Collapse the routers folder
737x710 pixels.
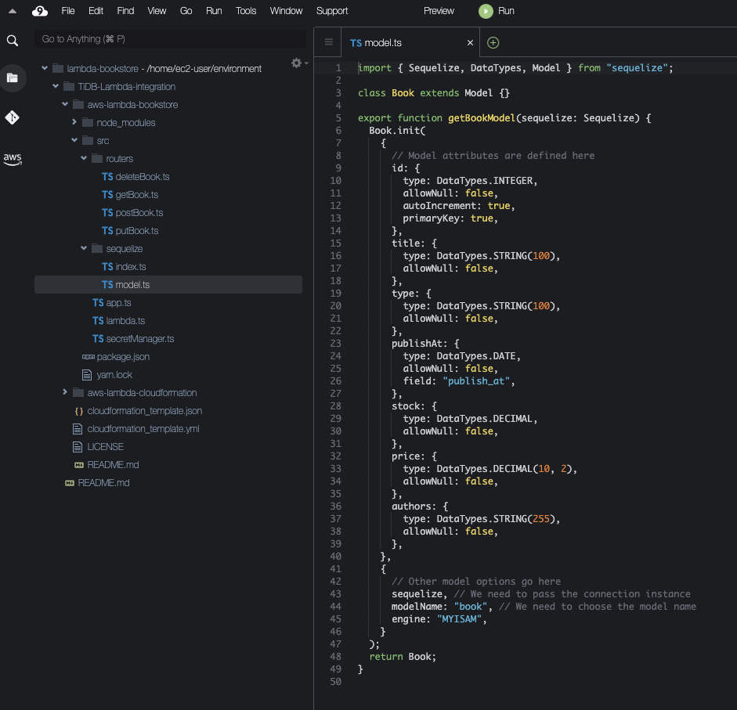(84, 158)
